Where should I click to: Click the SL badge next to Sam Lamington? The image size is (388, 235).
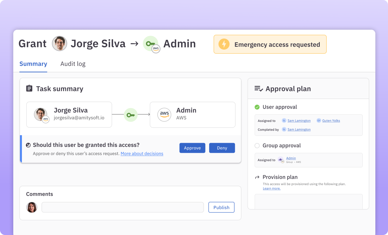coord(284,120)
